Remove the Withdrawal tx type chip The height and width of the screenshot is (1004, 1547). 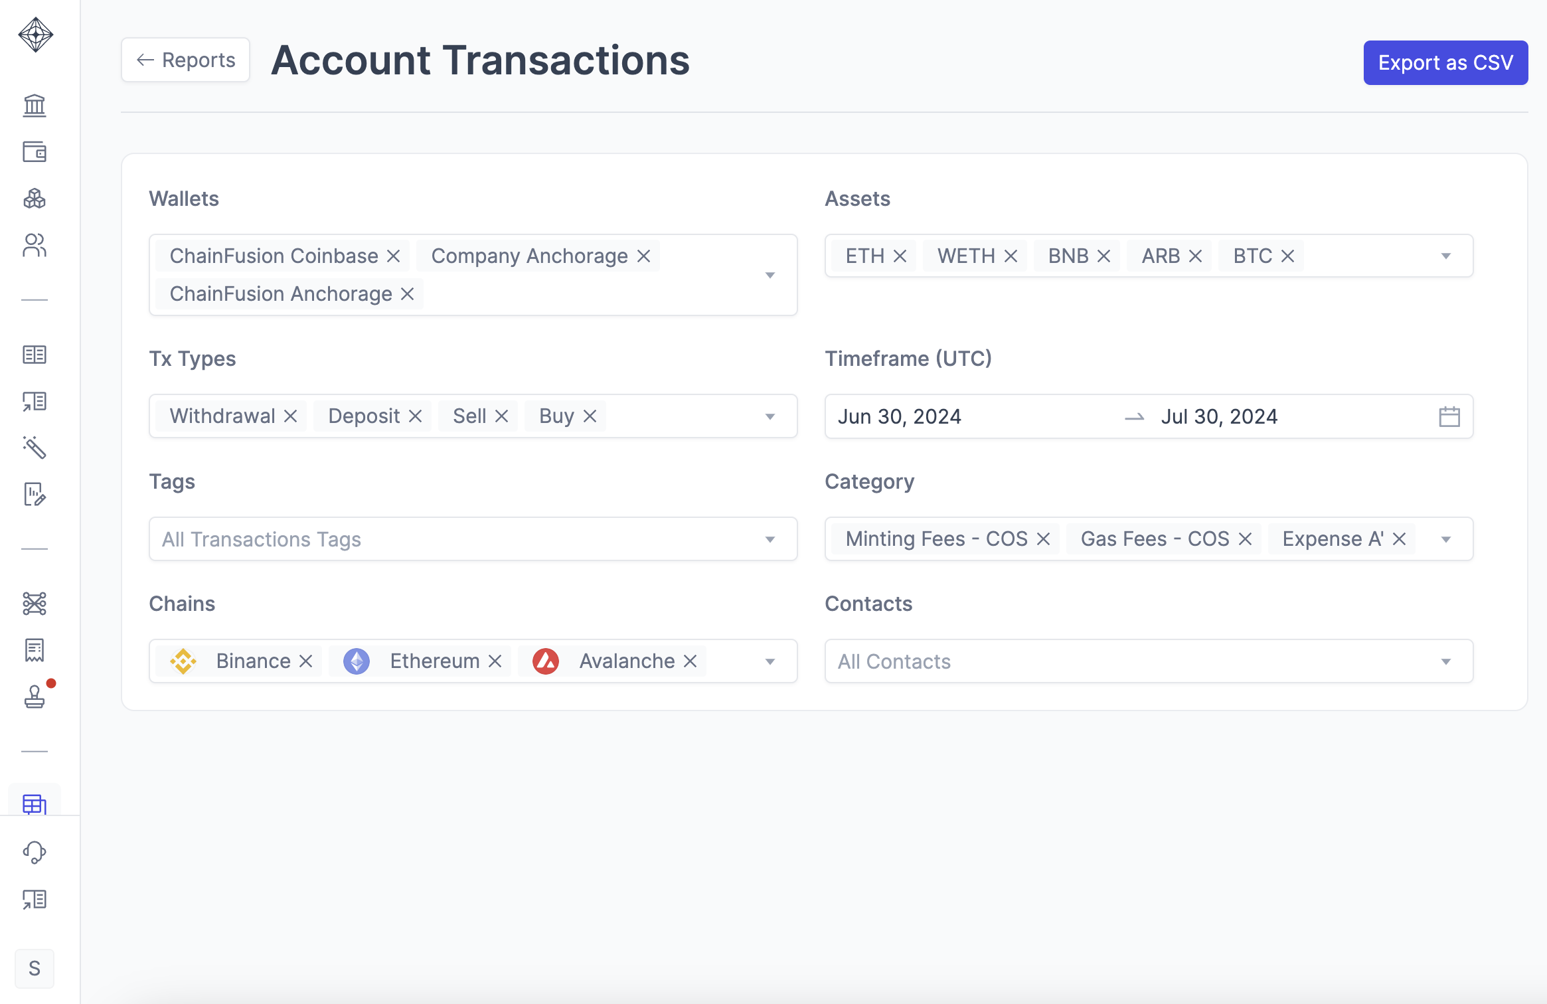[290, 416]
